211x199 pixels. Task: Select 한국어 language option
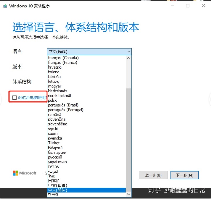point(87,195)
